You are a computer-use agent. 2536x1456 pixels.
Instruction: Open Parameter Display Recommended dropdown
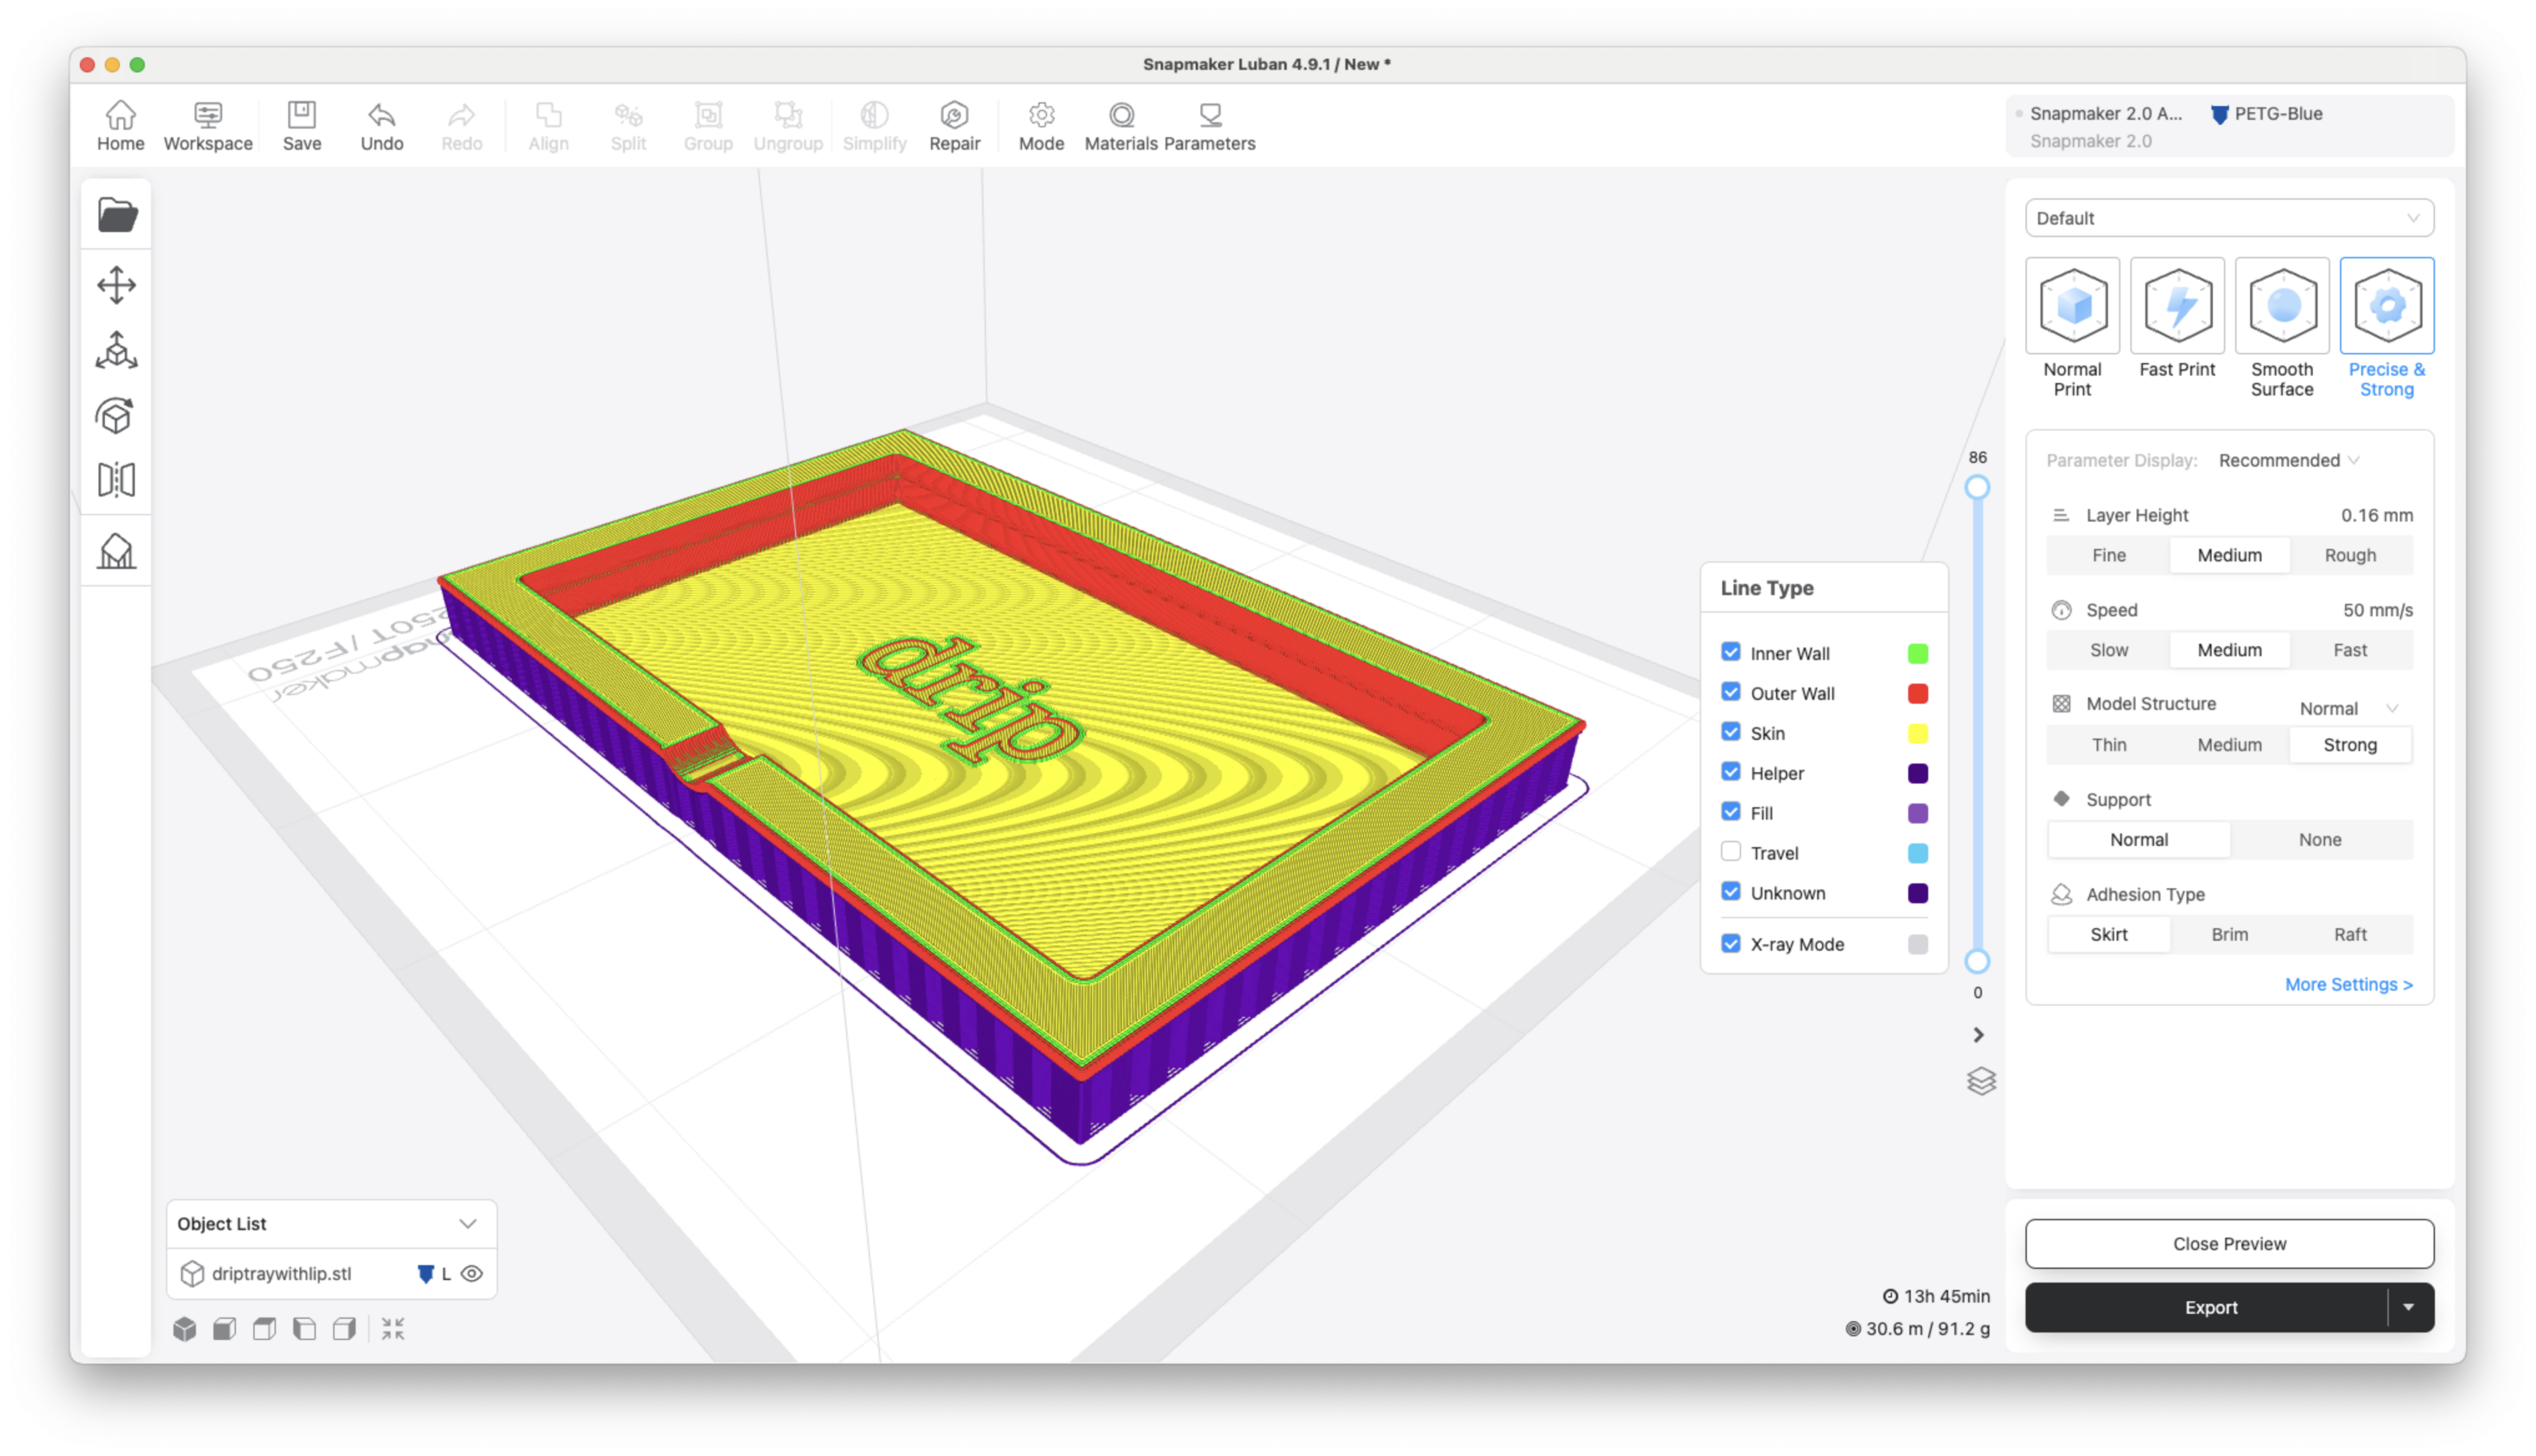click(2289, 460)
